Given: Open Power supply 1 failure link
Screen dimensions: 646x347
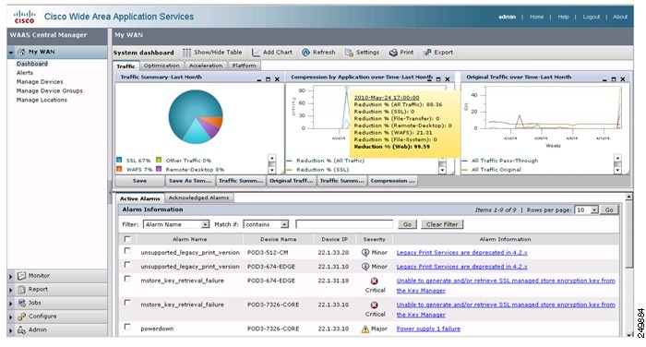Looking at the screenshot, I should click(x=428, y=329).
